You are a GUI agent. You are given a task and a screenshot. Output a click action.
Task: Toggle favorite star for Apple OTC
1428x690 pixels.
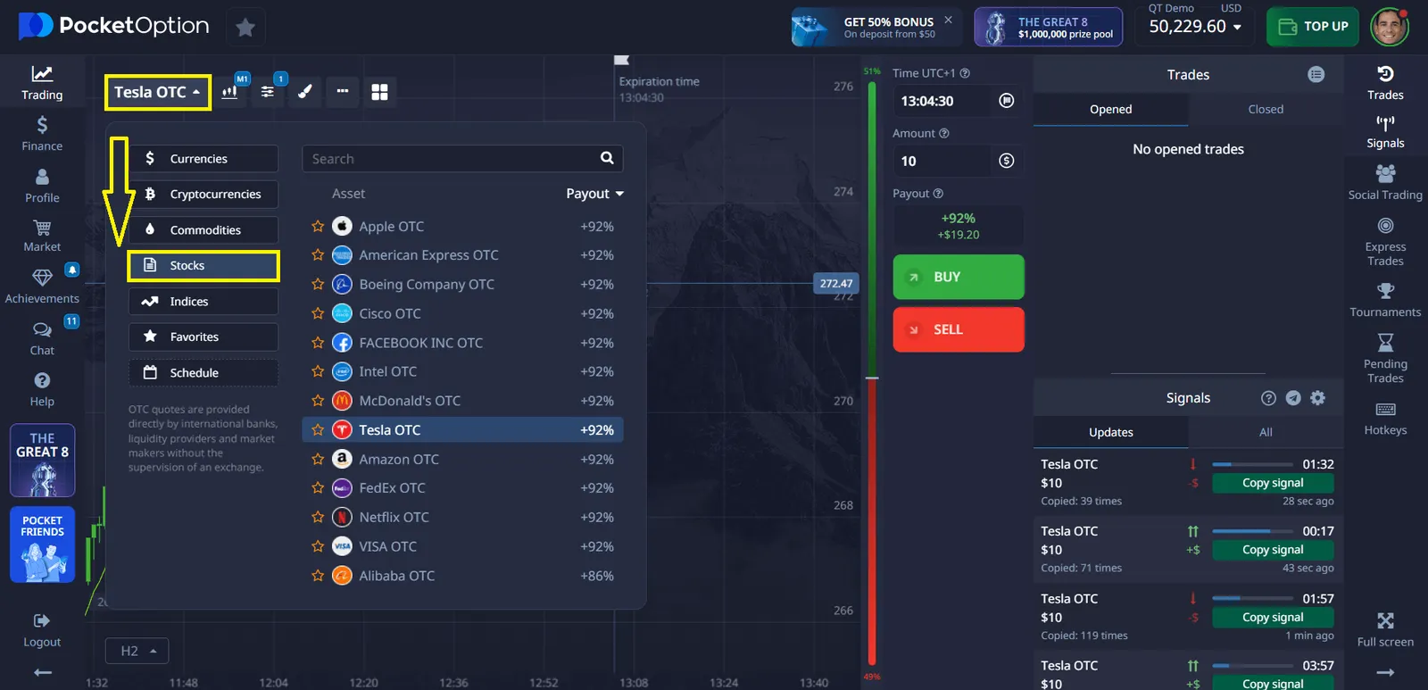click(x=318, y=227)
